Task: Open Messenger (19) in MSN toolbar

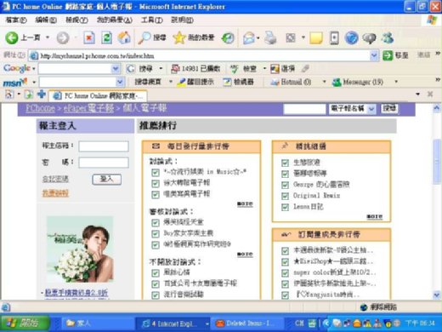Action: 357,83
